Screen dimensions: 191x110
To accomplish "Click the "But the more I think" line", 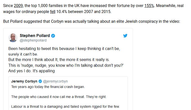I will tap(59, 59).
